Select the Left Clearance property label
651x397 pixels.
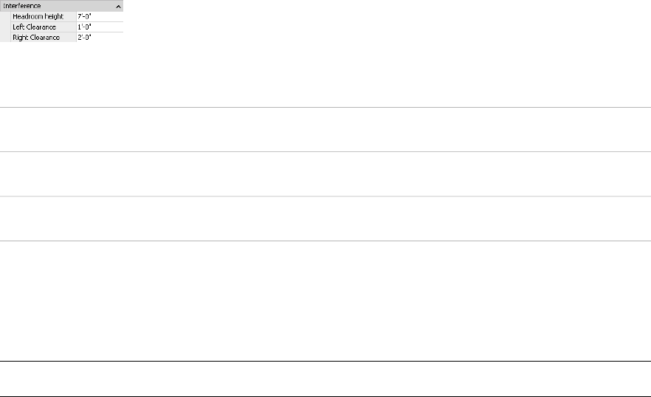click(35, 27)
